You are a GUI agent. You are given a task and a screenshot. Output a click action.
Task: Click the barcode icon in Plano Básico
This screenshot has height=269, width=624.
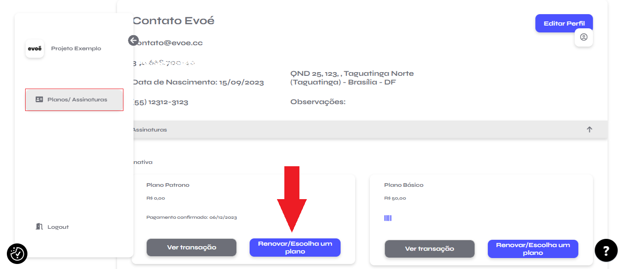[388, 218]
